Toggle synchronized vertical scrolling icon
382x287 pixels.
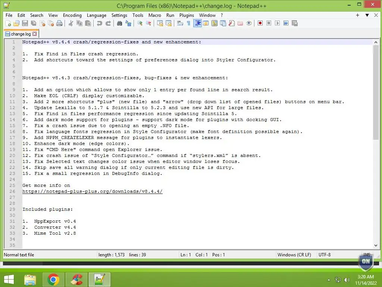click(x=160, y=23)
